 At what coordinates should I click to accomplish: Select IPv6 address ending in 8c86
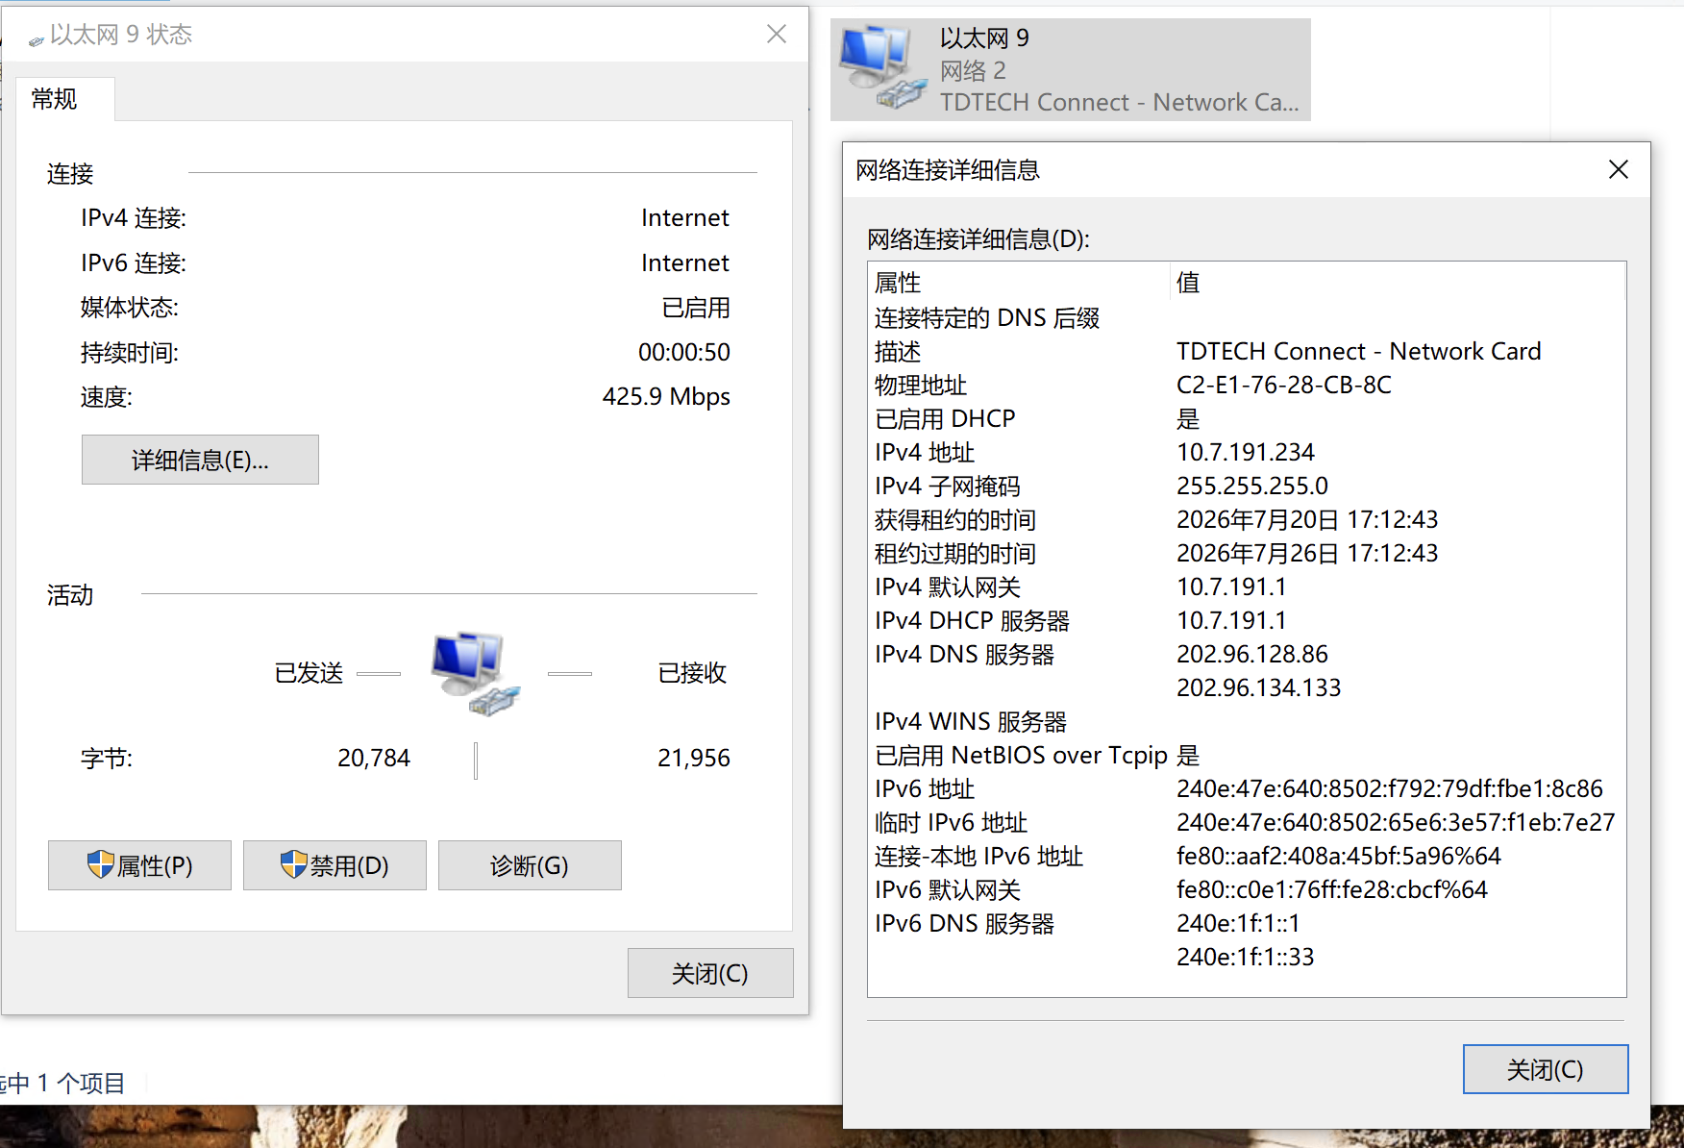[1390, 788]
